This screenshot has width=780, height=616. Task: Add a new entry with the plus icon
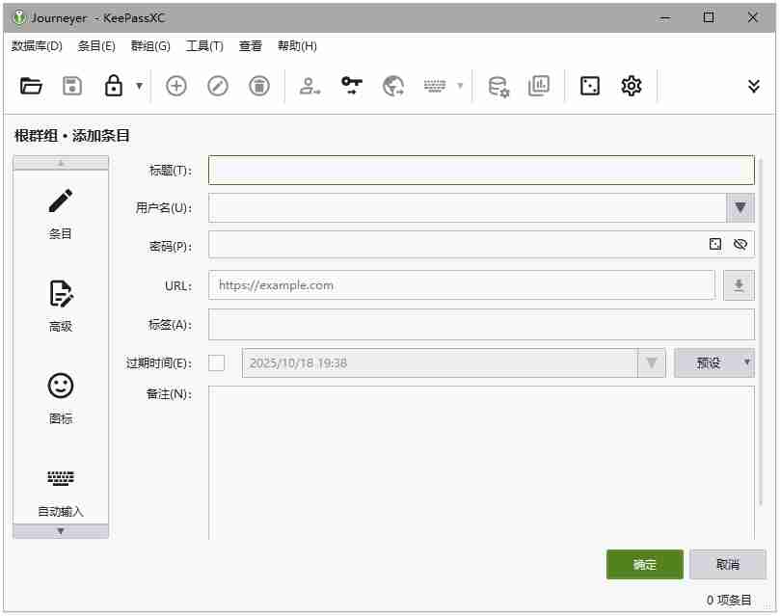175,86
